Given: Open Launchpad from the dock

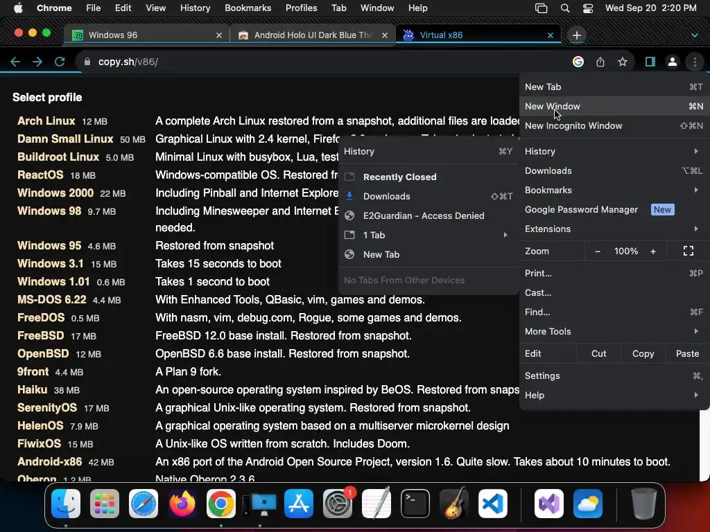Looking at the screenshot, I should (105, 504).
